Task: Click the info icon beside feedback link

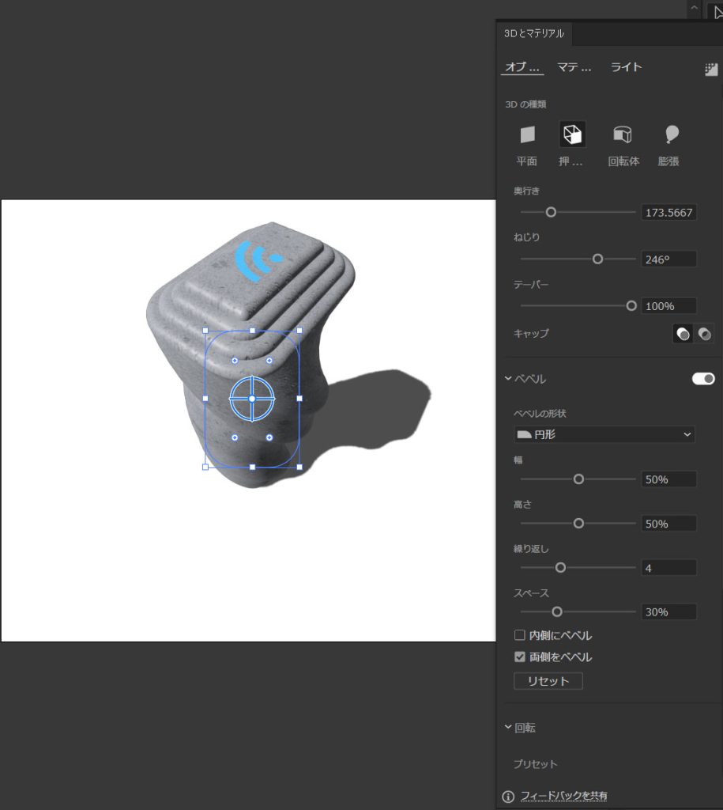Action: [x=509, y=796]
